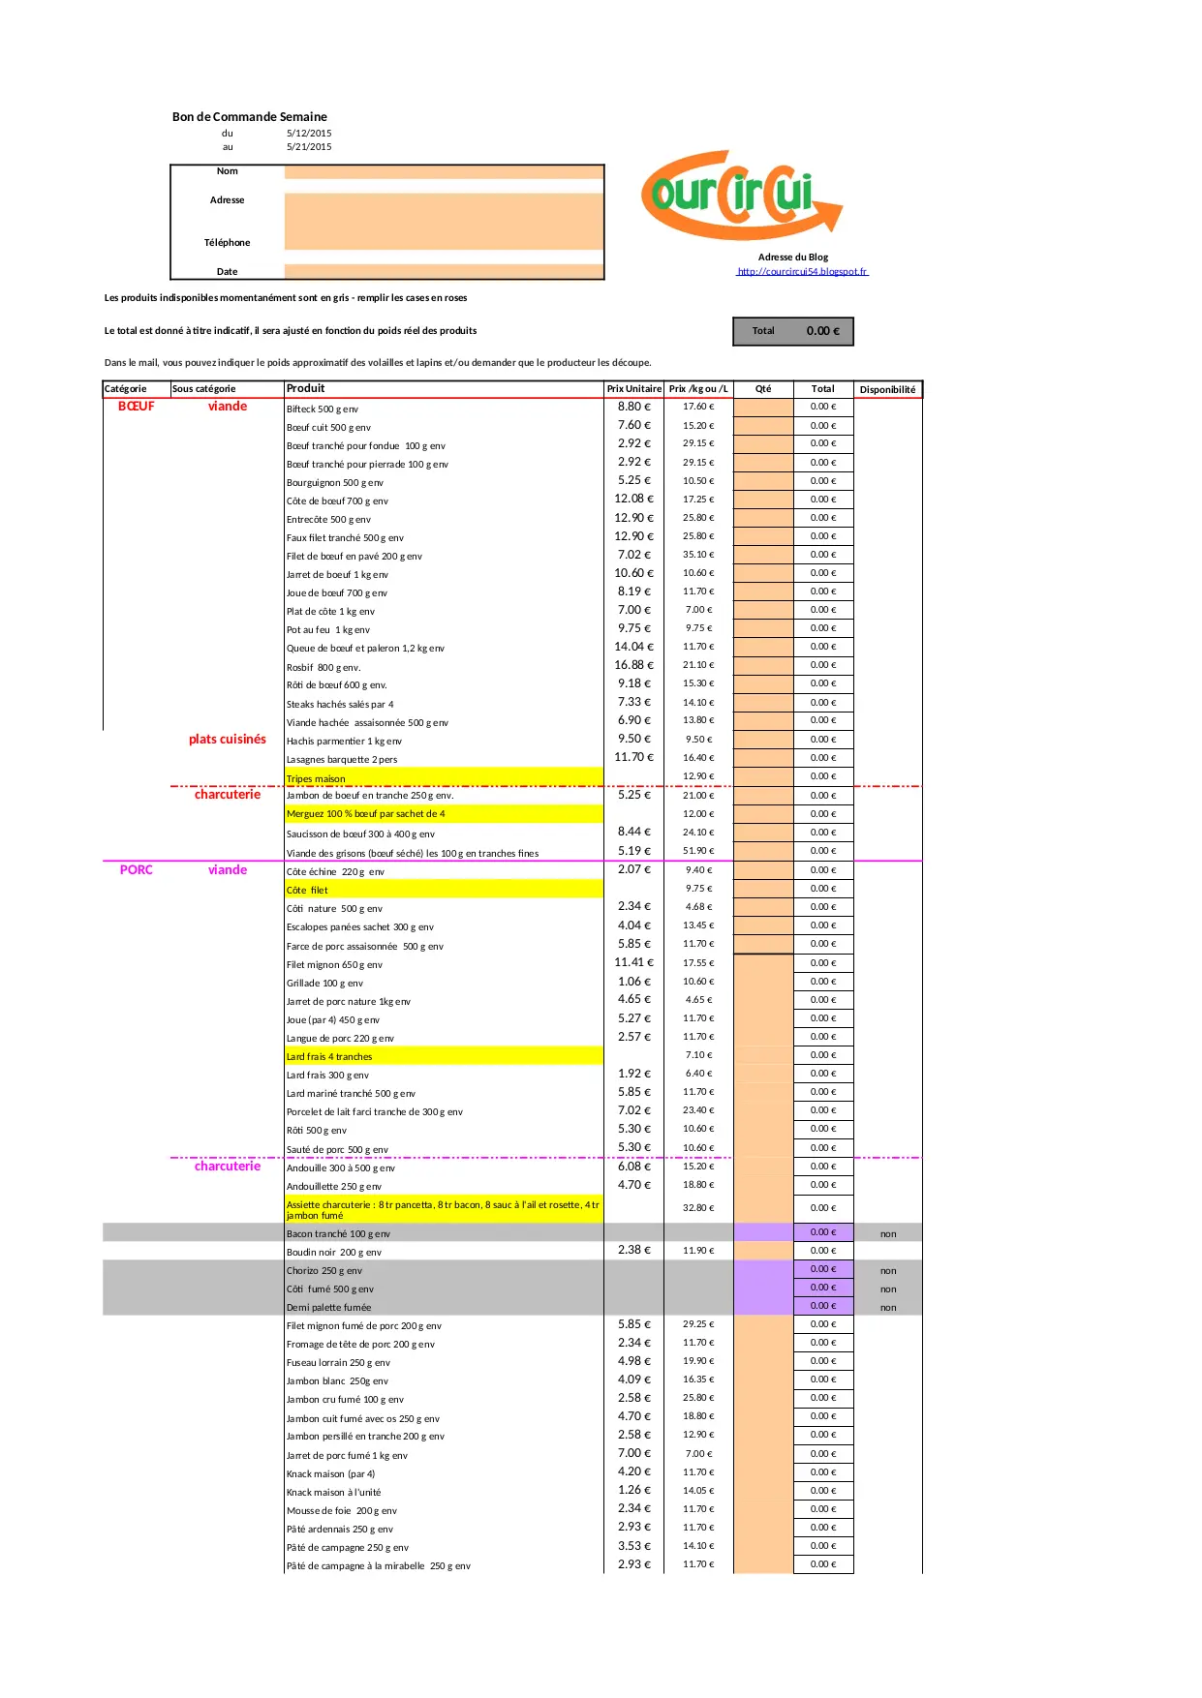Select the Qté cell for Knack maison (par 4)

762,1472
